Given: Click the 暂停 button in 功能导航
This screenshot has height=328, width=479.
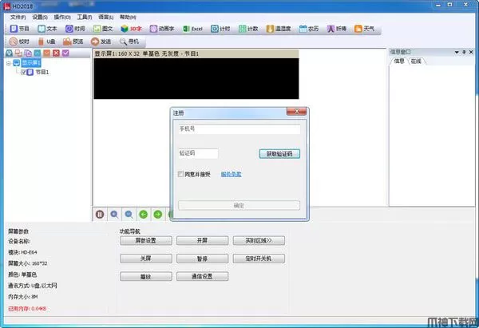Looking at the screenshot, I should pyautogui.click(x=202, y=259).
